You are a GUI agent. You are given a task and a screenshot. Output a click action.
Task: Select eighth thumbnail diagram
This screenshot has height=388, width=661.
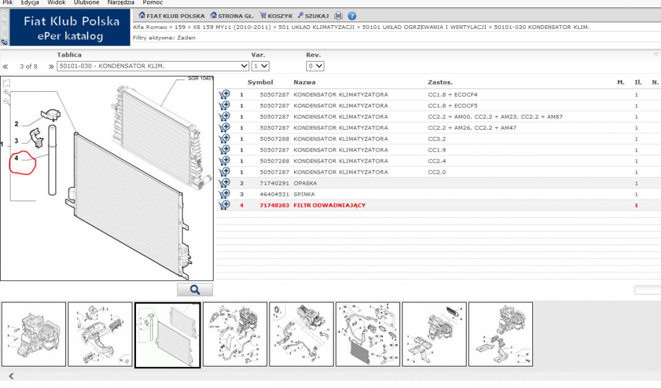coord(500,334)
